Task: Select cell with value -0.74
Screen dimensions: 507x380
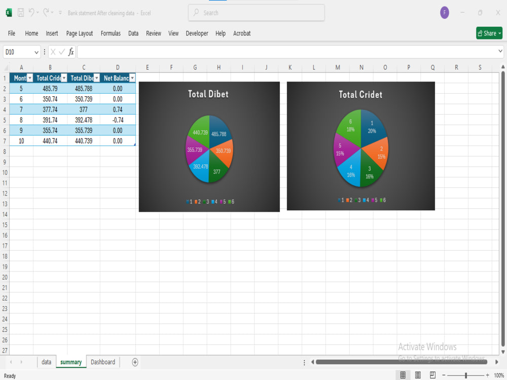Action: pyautogui.click(x=118, y=120)
